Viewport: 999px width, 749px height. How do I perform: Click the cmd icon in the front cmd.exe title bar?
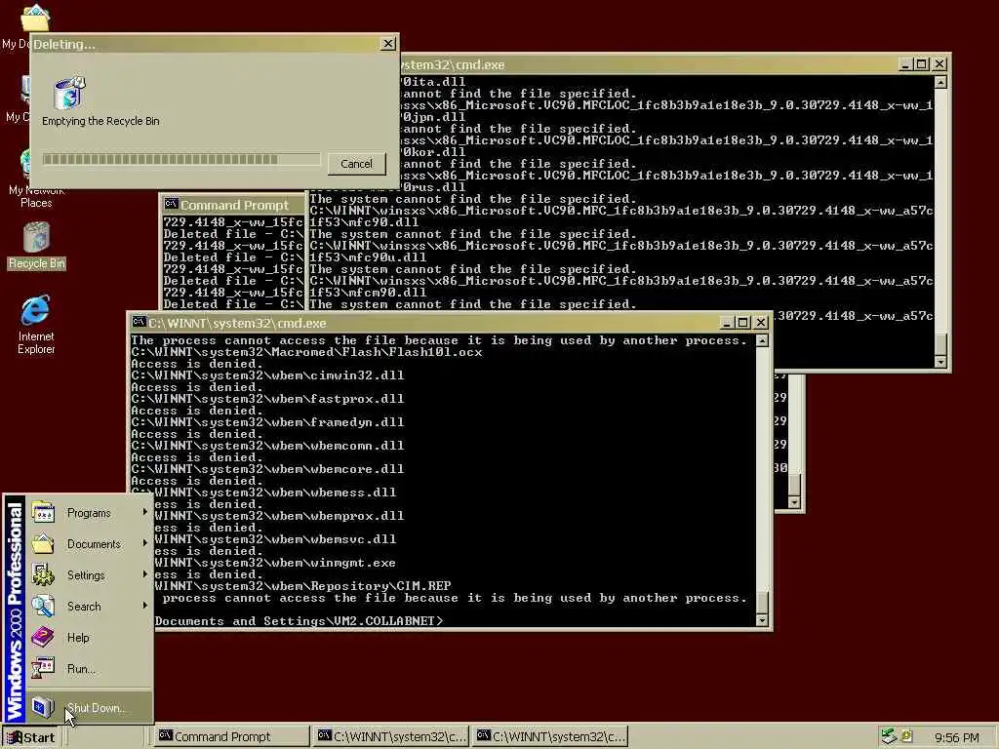pyautogui.click(x=139, y=322)
